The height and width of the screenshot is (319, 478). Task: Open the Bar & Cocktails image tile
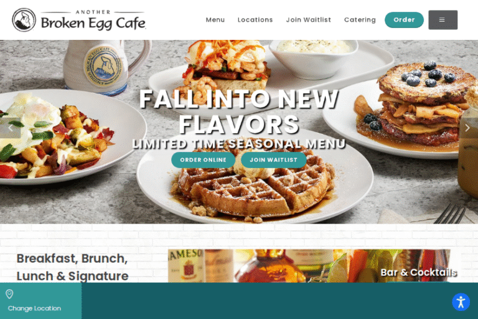pos(309,266)
